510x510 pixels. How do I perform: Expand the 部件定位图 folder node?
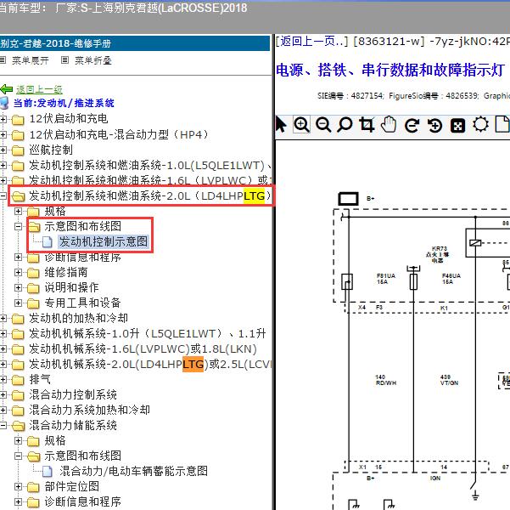[18, 486]
